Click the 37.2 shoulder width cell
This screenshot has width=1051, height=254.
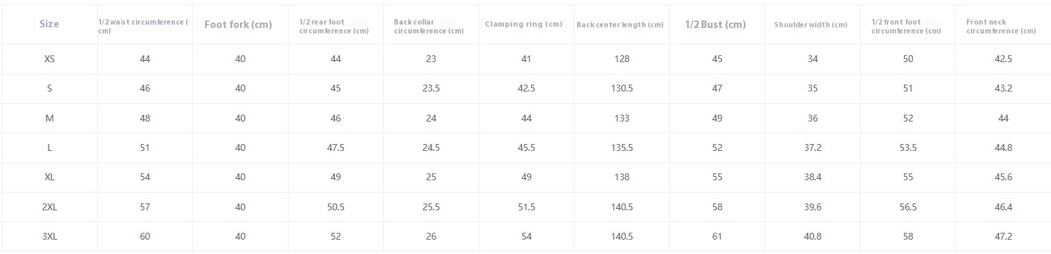(x=812, y=148)
